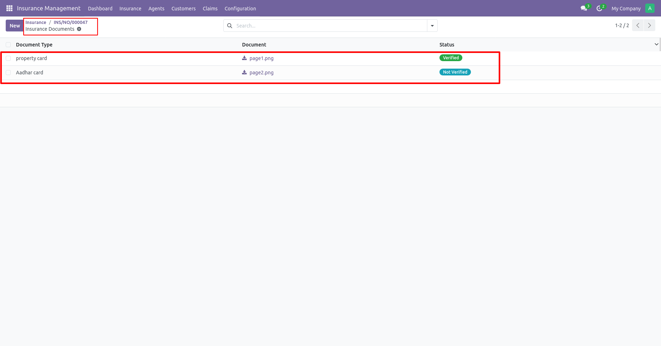Open INS/NO/000047 breadcrumb link
661x346 pixels.
70,22
